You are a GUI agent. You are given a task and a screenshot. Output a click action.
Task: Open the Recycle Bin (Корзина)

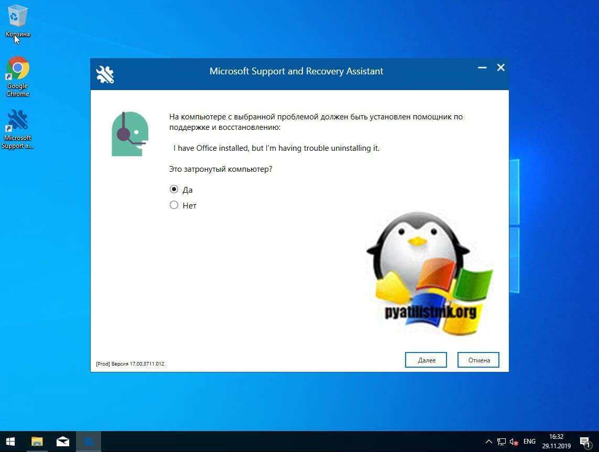coord(17,16)
